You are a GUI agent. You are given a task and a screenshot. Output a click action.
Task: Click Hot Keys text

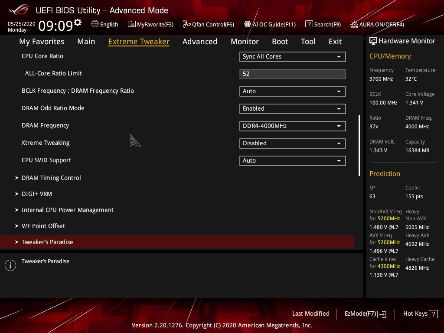tap(415, 314)
